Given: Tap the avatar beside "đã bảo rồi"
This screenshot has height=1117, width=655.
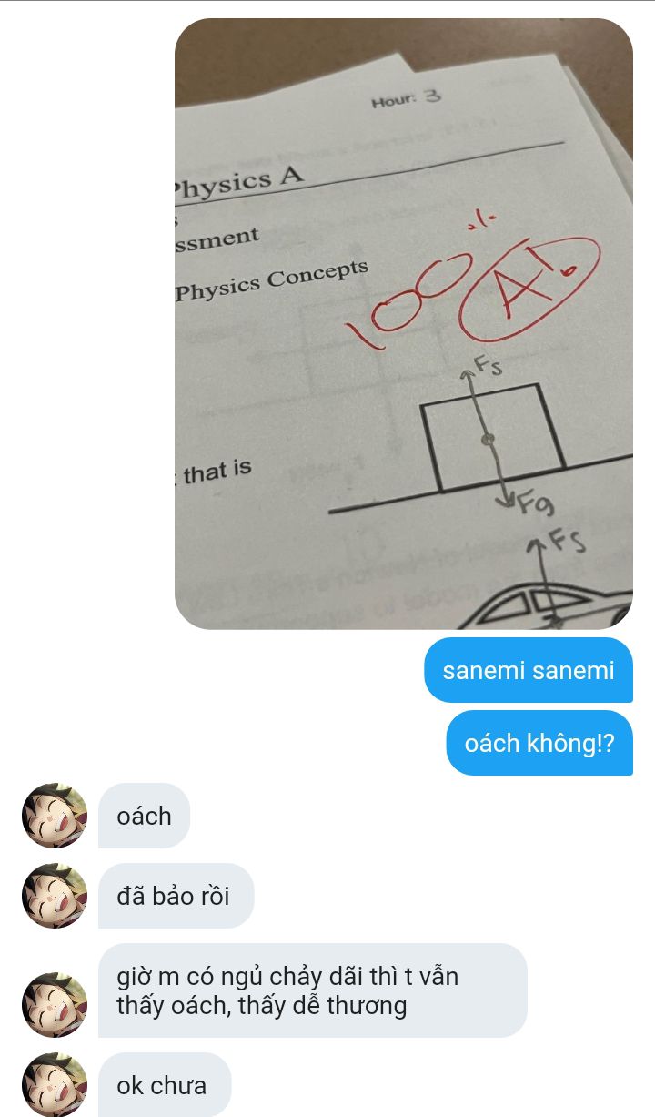Looking at the screenshot, I should [55, 896].
